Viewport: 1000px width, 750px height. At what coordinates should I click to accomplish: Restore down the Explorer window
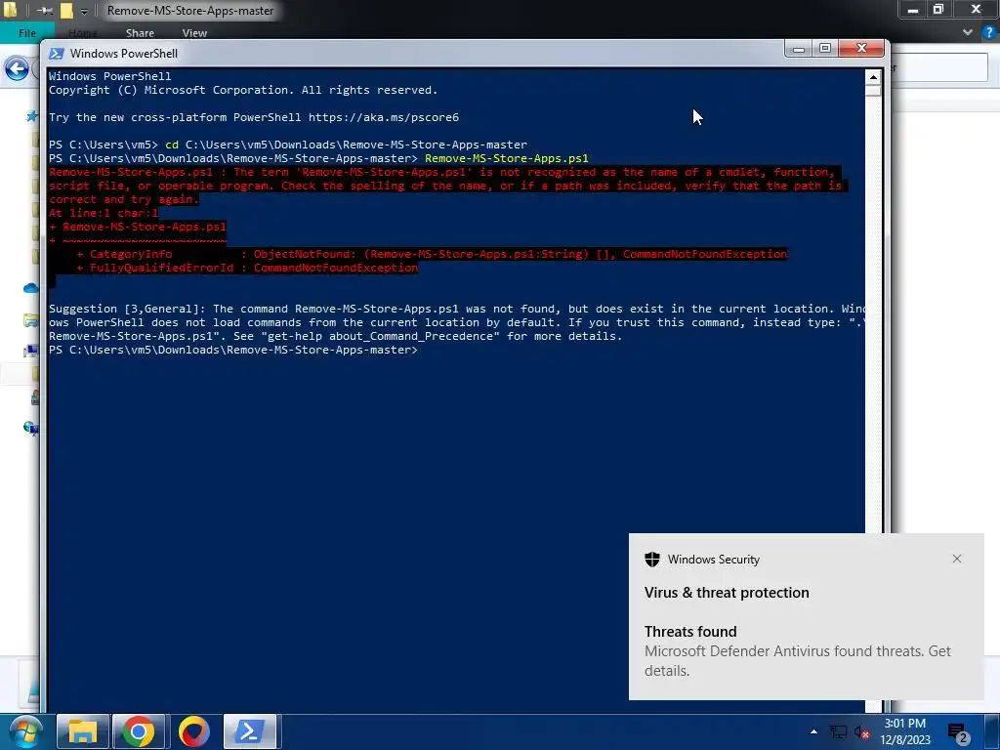(x=938, y=10)
